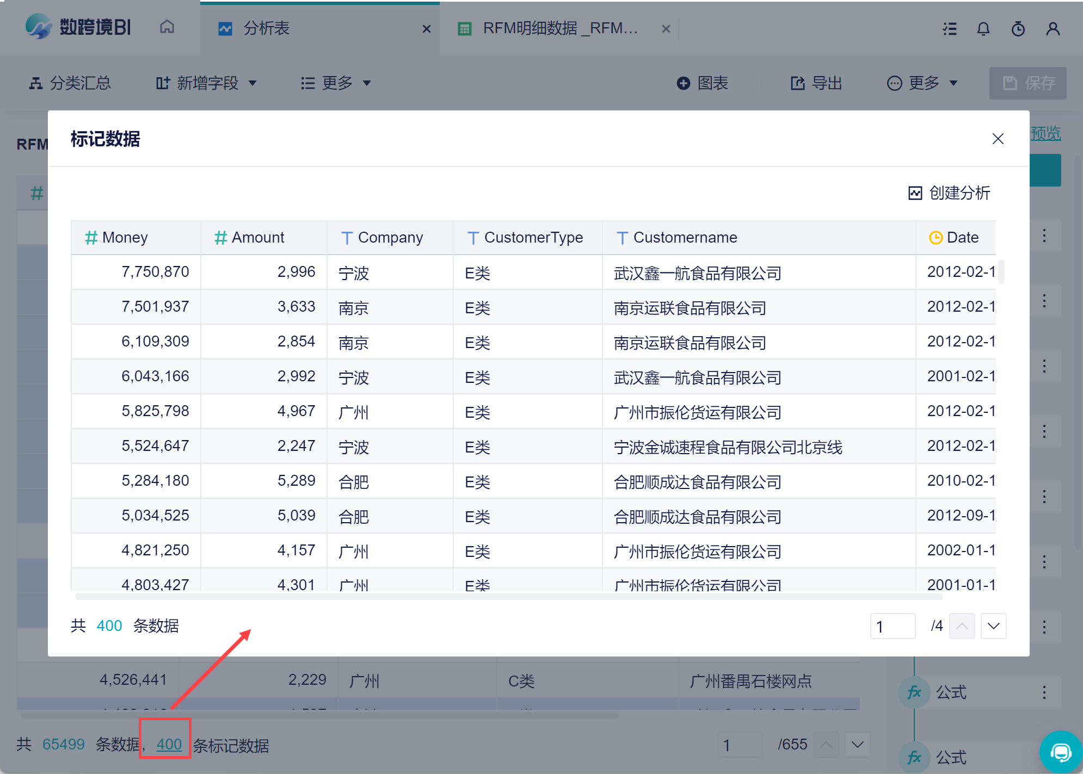This screenshot has width=1083, height=774.
Task: Click 导出 export button
Action: [x=816, y=83]
